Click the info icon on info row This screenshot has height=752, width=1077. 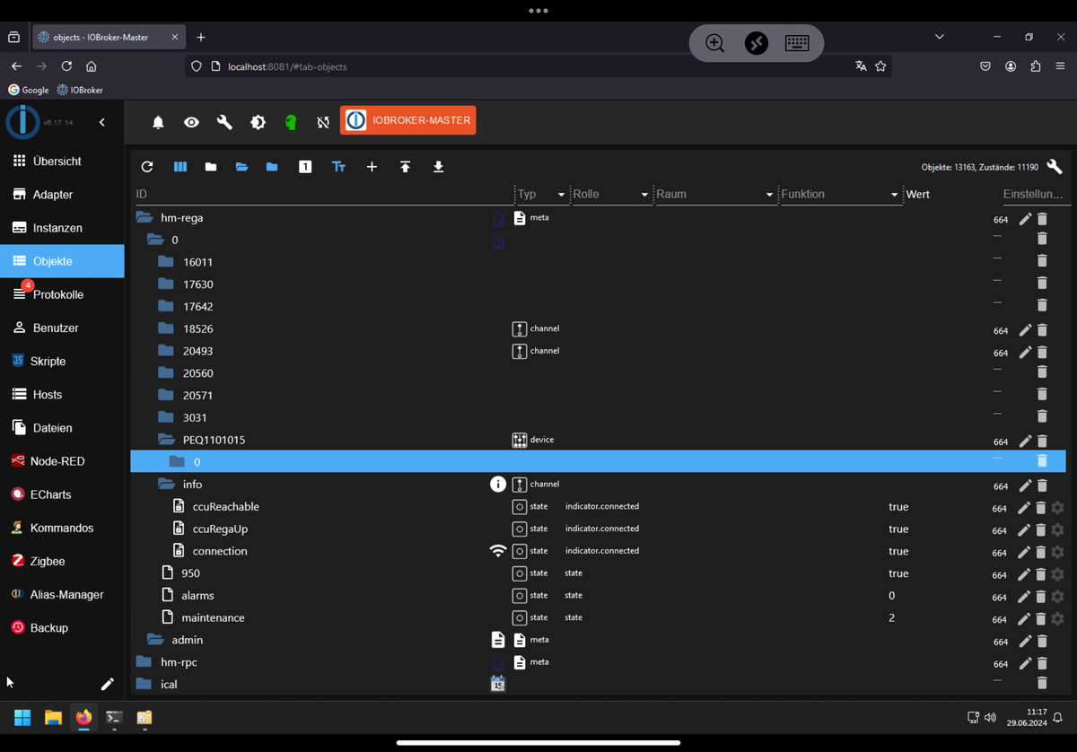click(498, 485)
